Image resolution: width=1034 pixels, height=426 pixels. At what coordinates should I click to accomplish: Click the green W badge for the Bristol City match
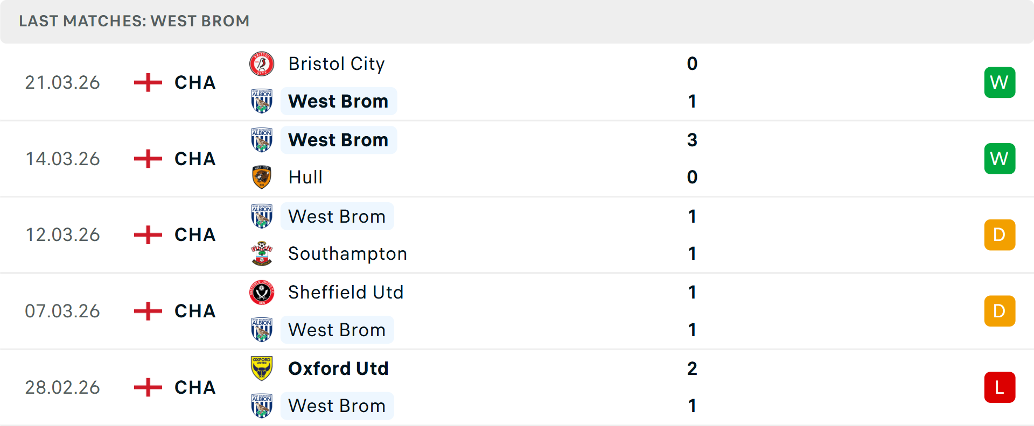(x=1000, y=82)
